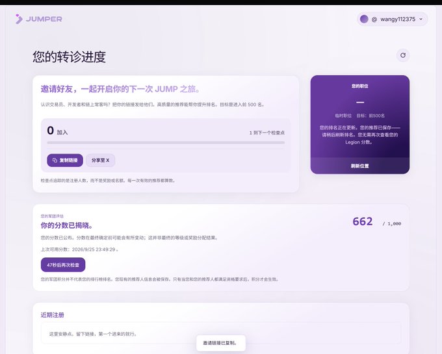This screenshot has width=442, height=354.
Task: Click the 刷新位置 button
Action: click(360, 166)
